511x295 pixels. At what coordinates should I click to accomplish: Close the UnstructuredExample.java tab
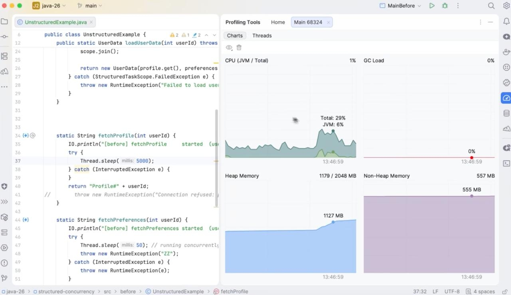(91, 22)
